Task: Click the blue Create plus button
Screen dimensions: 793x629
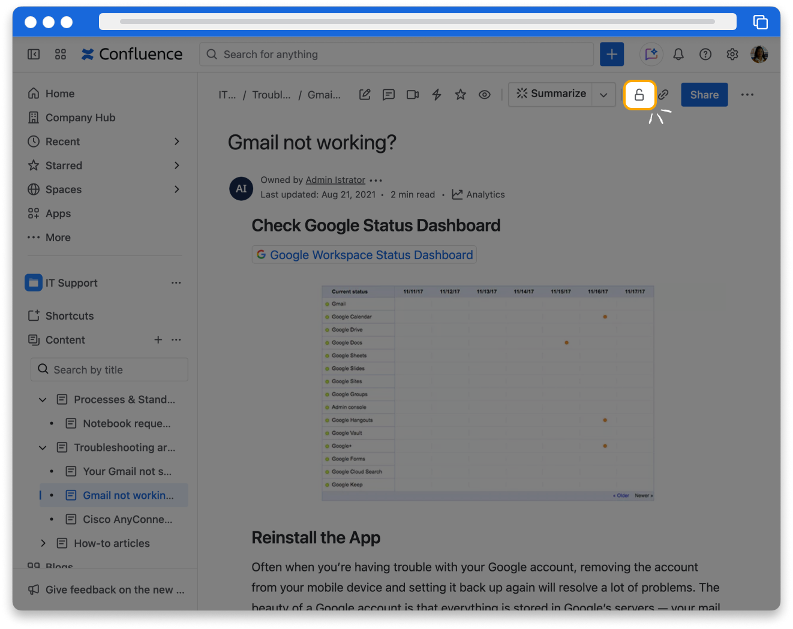Action: 612,55
